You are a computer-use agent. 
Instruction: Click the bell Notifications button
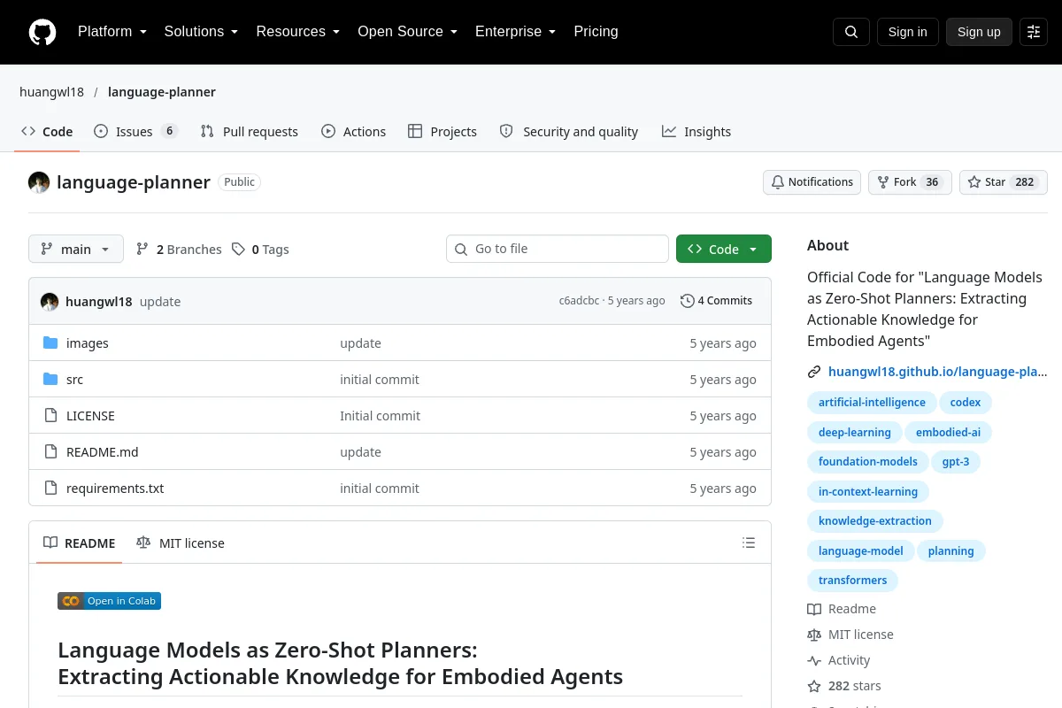coord(812,182)
